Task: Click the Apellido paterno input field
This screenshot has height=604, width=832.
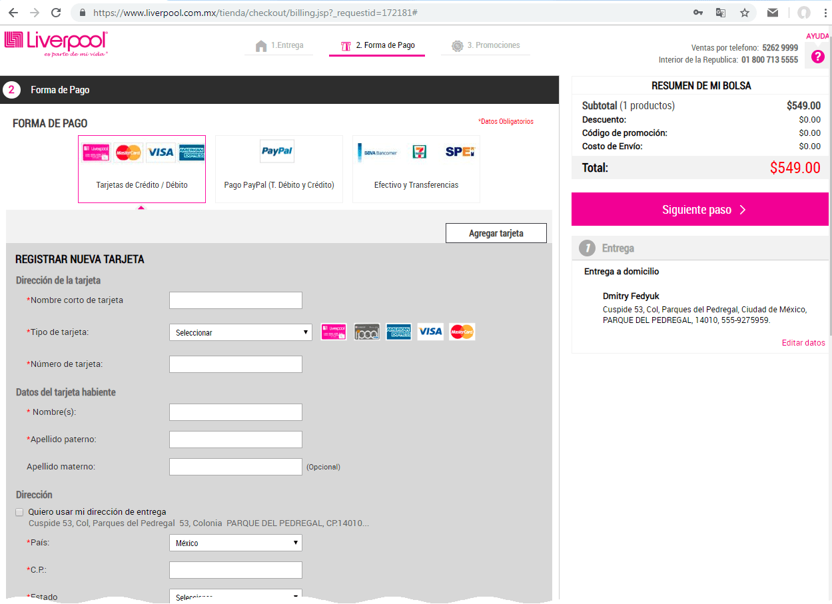Action: coord(236,440)
